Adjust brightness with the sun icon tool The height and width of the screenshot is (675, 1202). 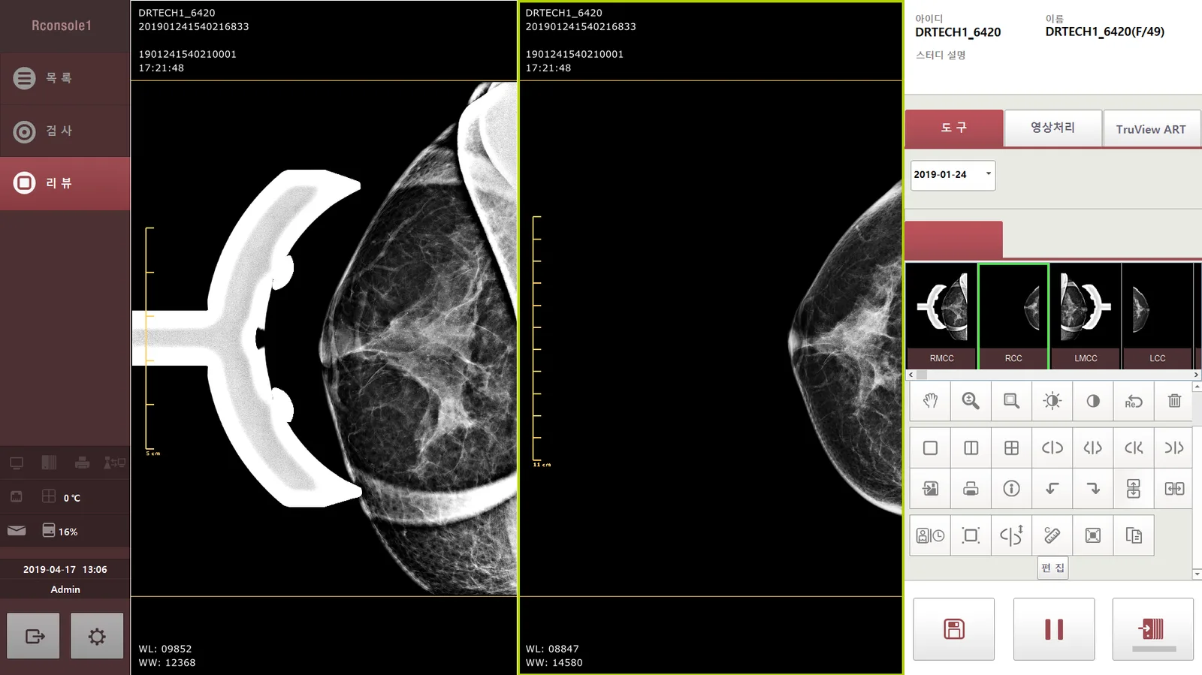[1052, 401]
